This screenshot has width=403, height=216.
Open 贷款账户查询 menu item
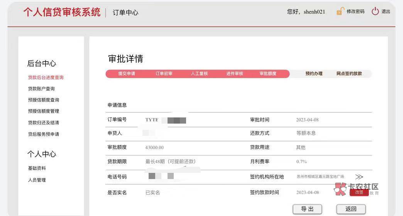[x=41, y=89]
